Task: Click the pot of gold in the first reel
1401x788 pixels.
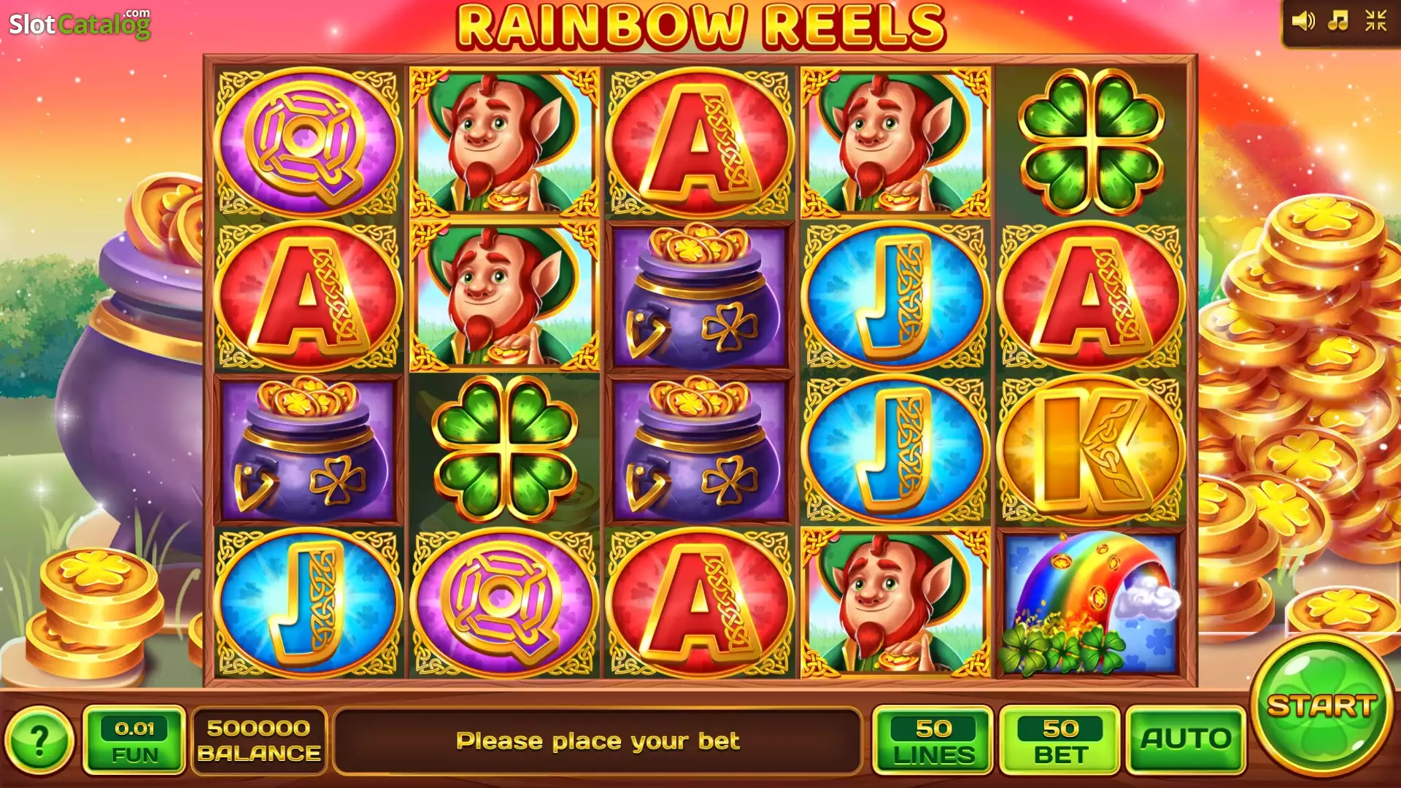Action: 309,449
